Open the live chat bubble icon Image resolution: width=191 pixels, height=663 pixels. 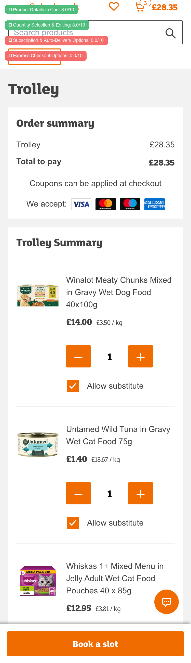[x=166, y=602]
